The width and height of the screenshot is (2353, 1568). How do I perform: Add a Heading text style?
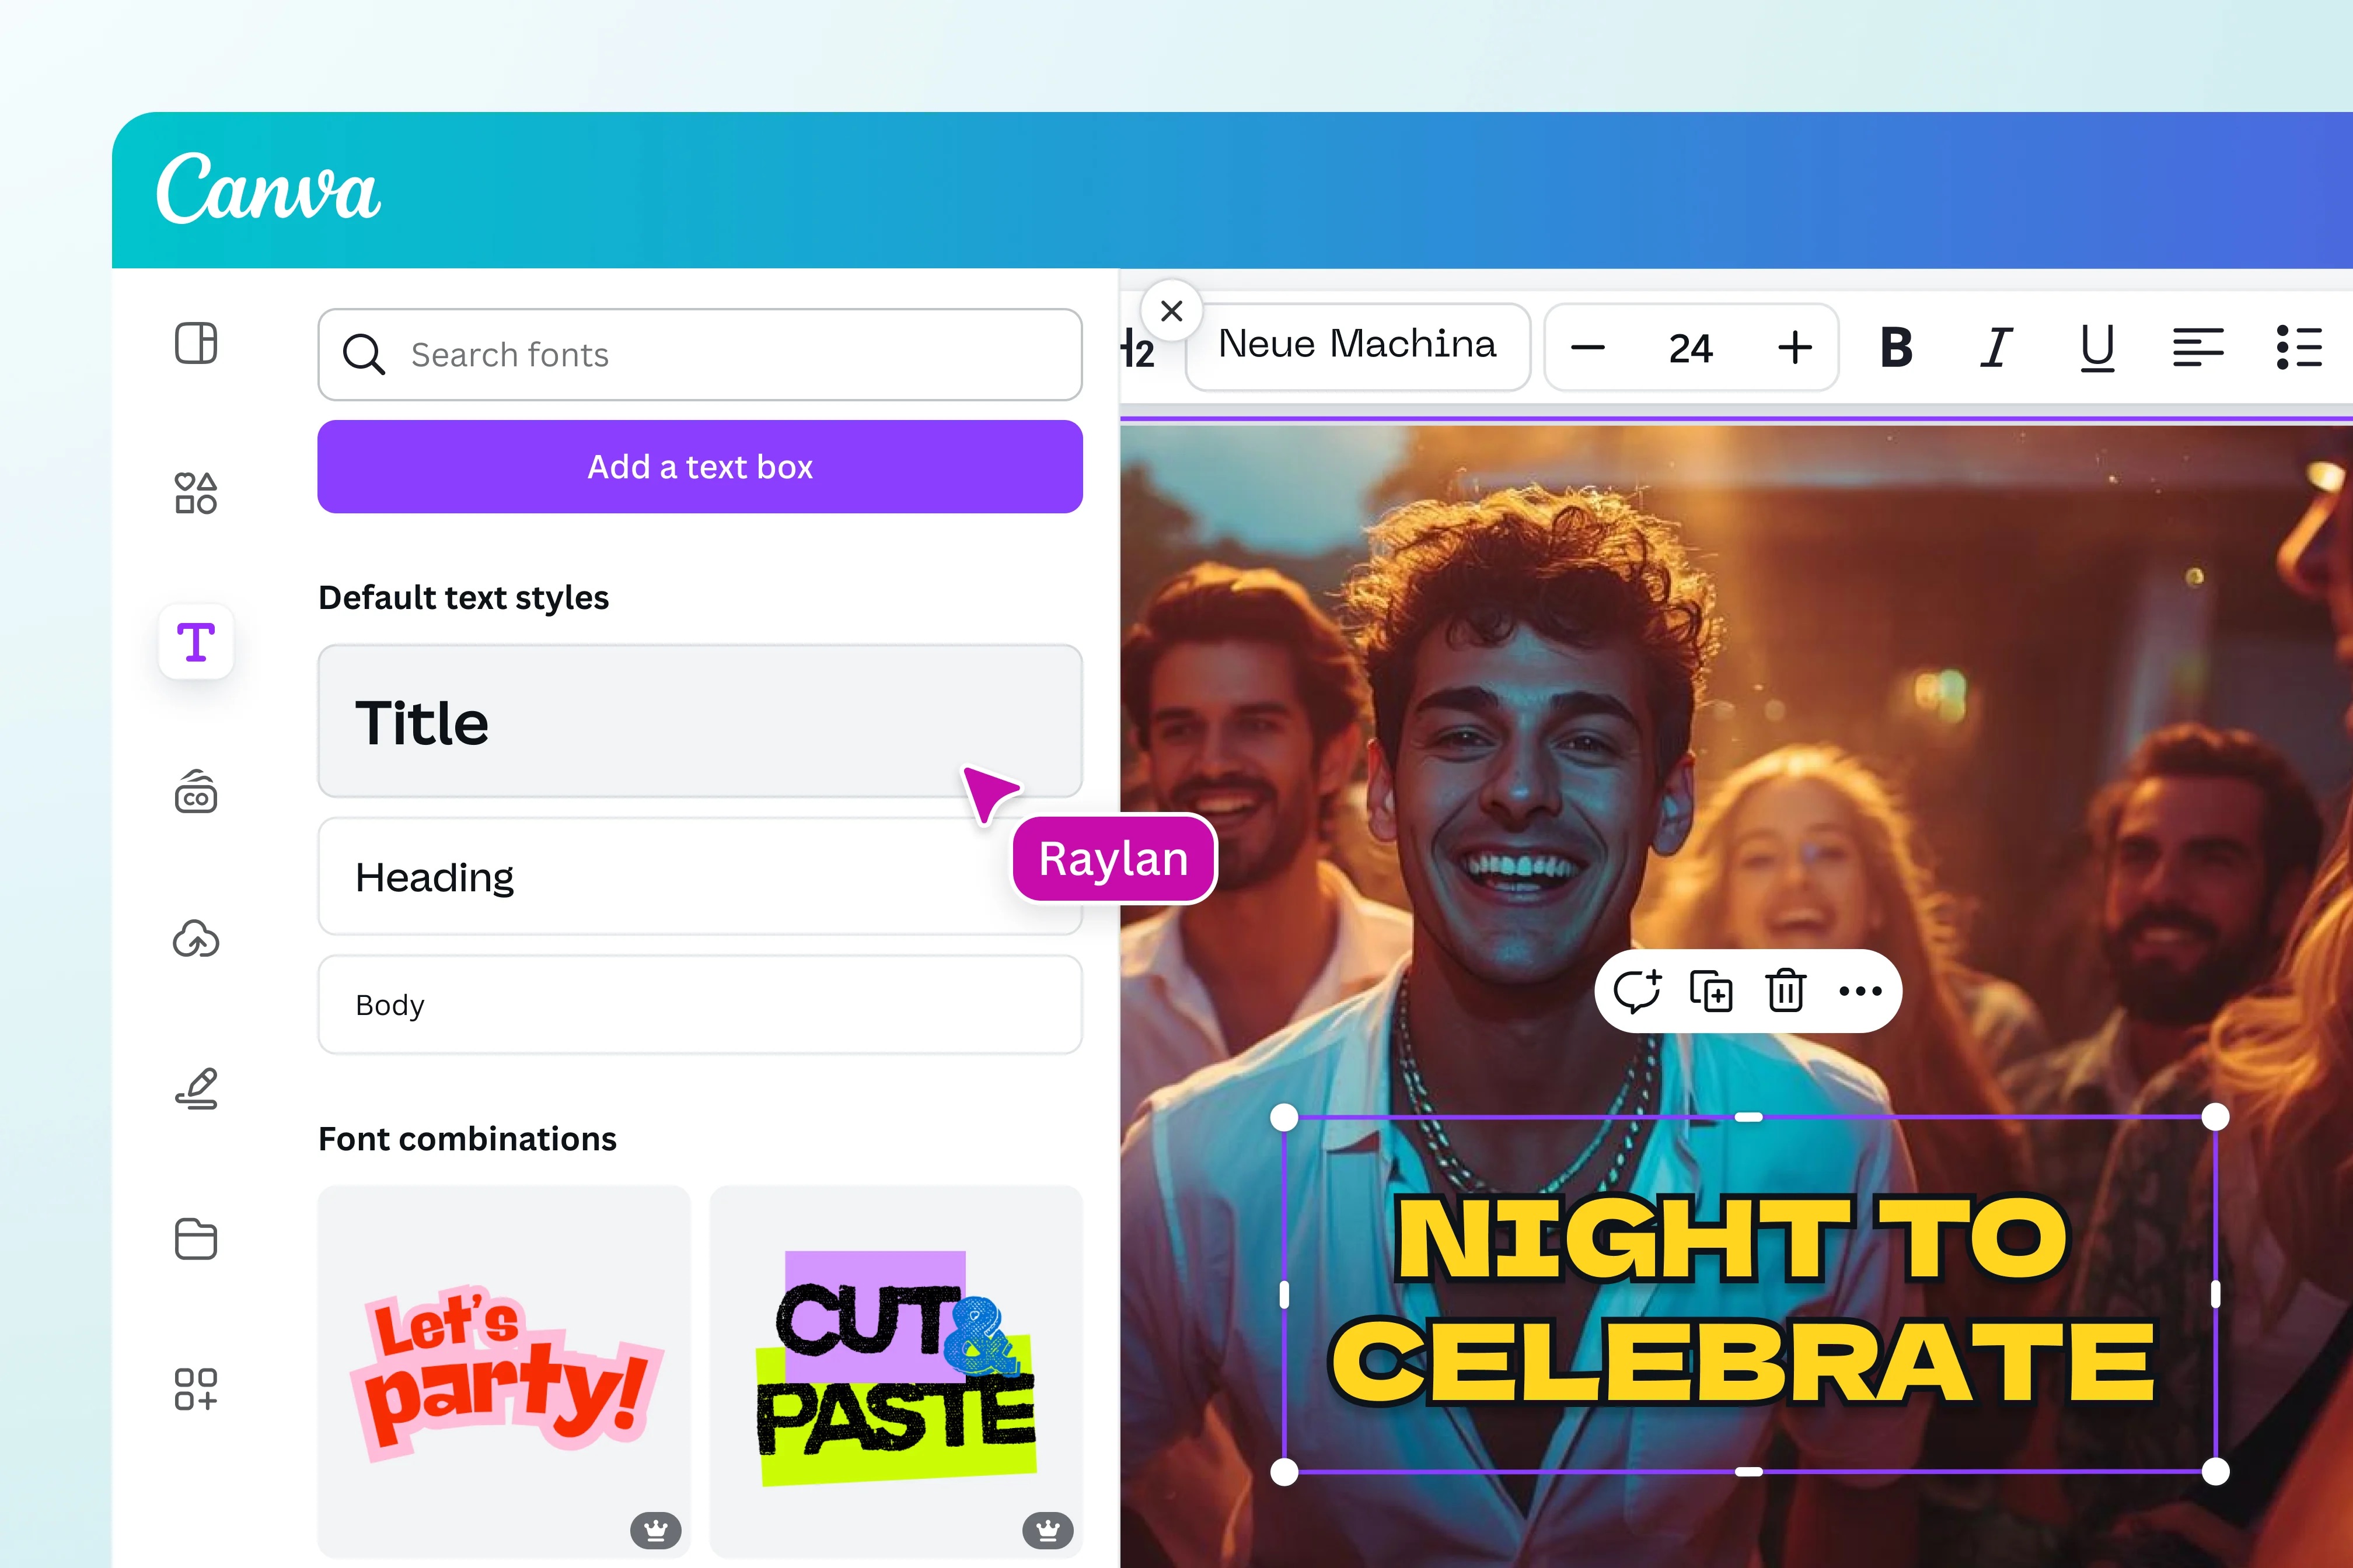pos(700,877)
